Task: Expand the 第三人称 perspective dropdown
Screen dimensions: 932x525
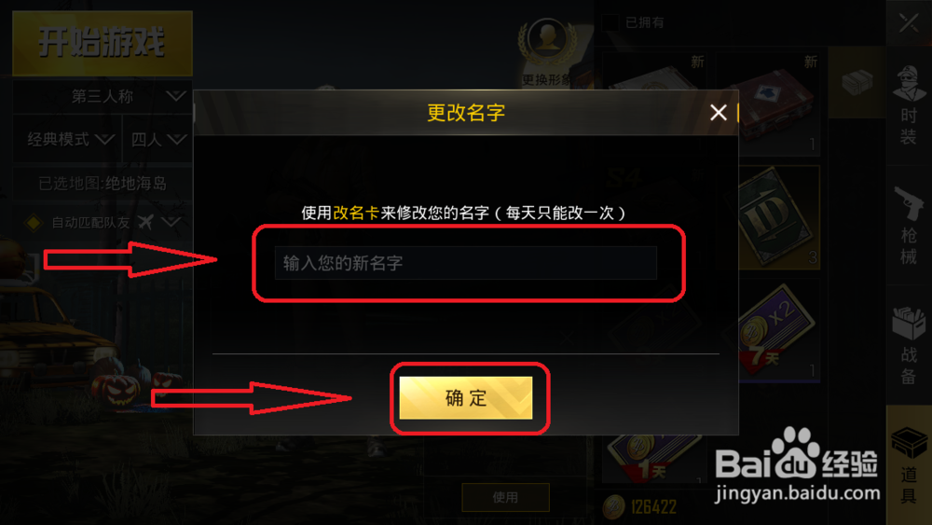Action: (x=103, y=96)
